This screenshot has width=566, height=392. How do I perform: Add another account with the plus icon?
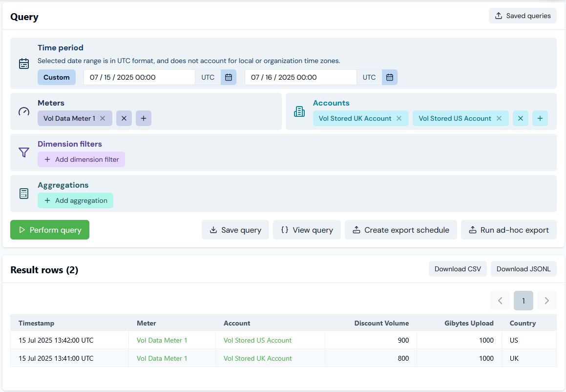point(540,118)
